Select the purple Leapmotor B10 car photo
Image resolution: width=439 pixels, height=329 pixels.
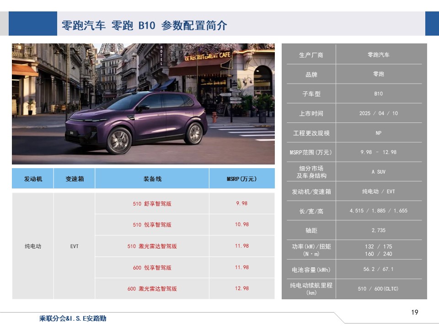point(143,104)
